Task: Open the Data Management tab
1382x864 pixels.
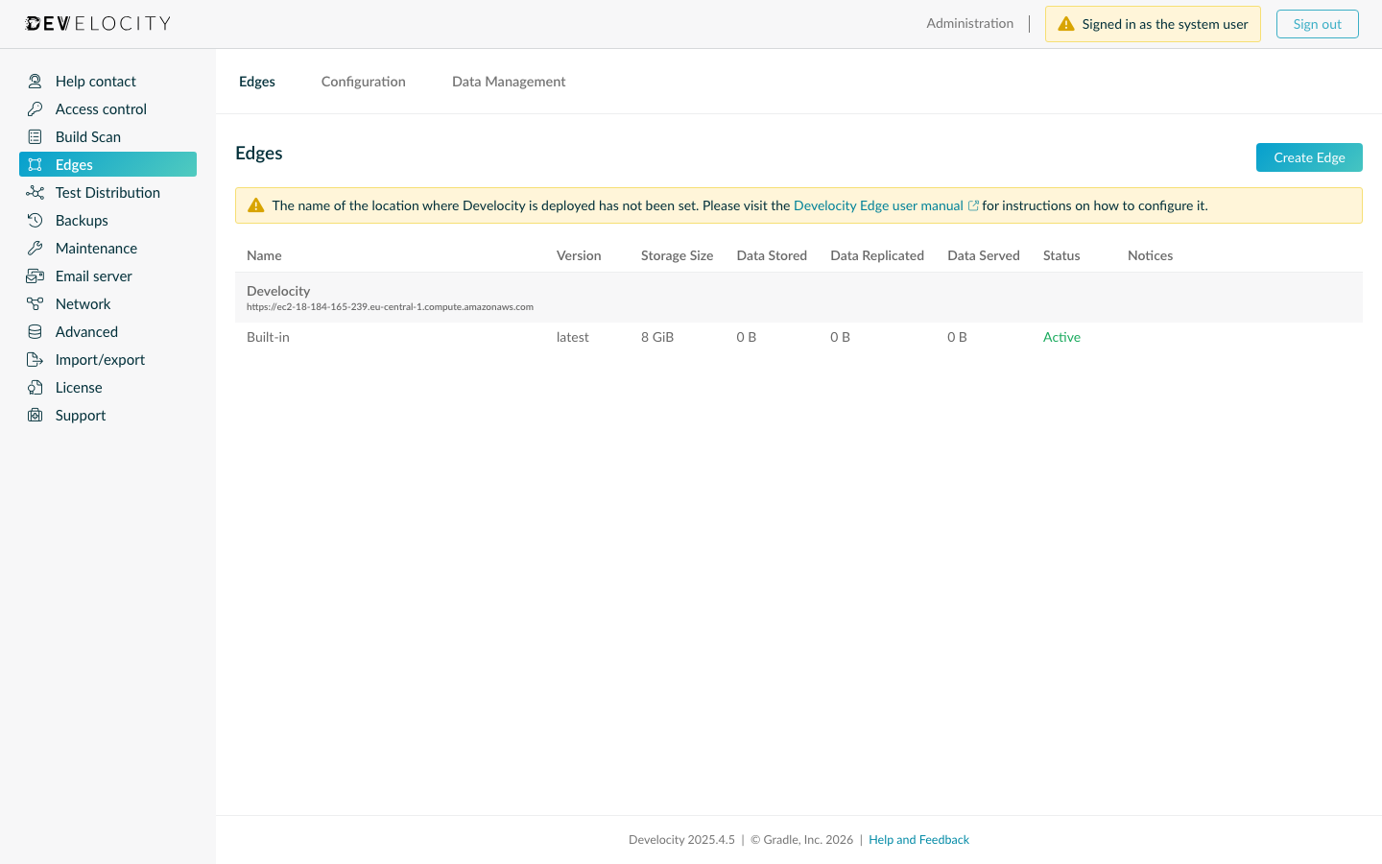Action: click(x=509, y=82)
